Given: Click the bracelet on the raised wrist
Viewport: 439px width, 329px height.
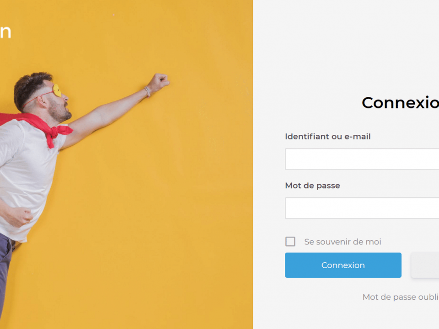Looking at the screenshot, I should point(148,91).
